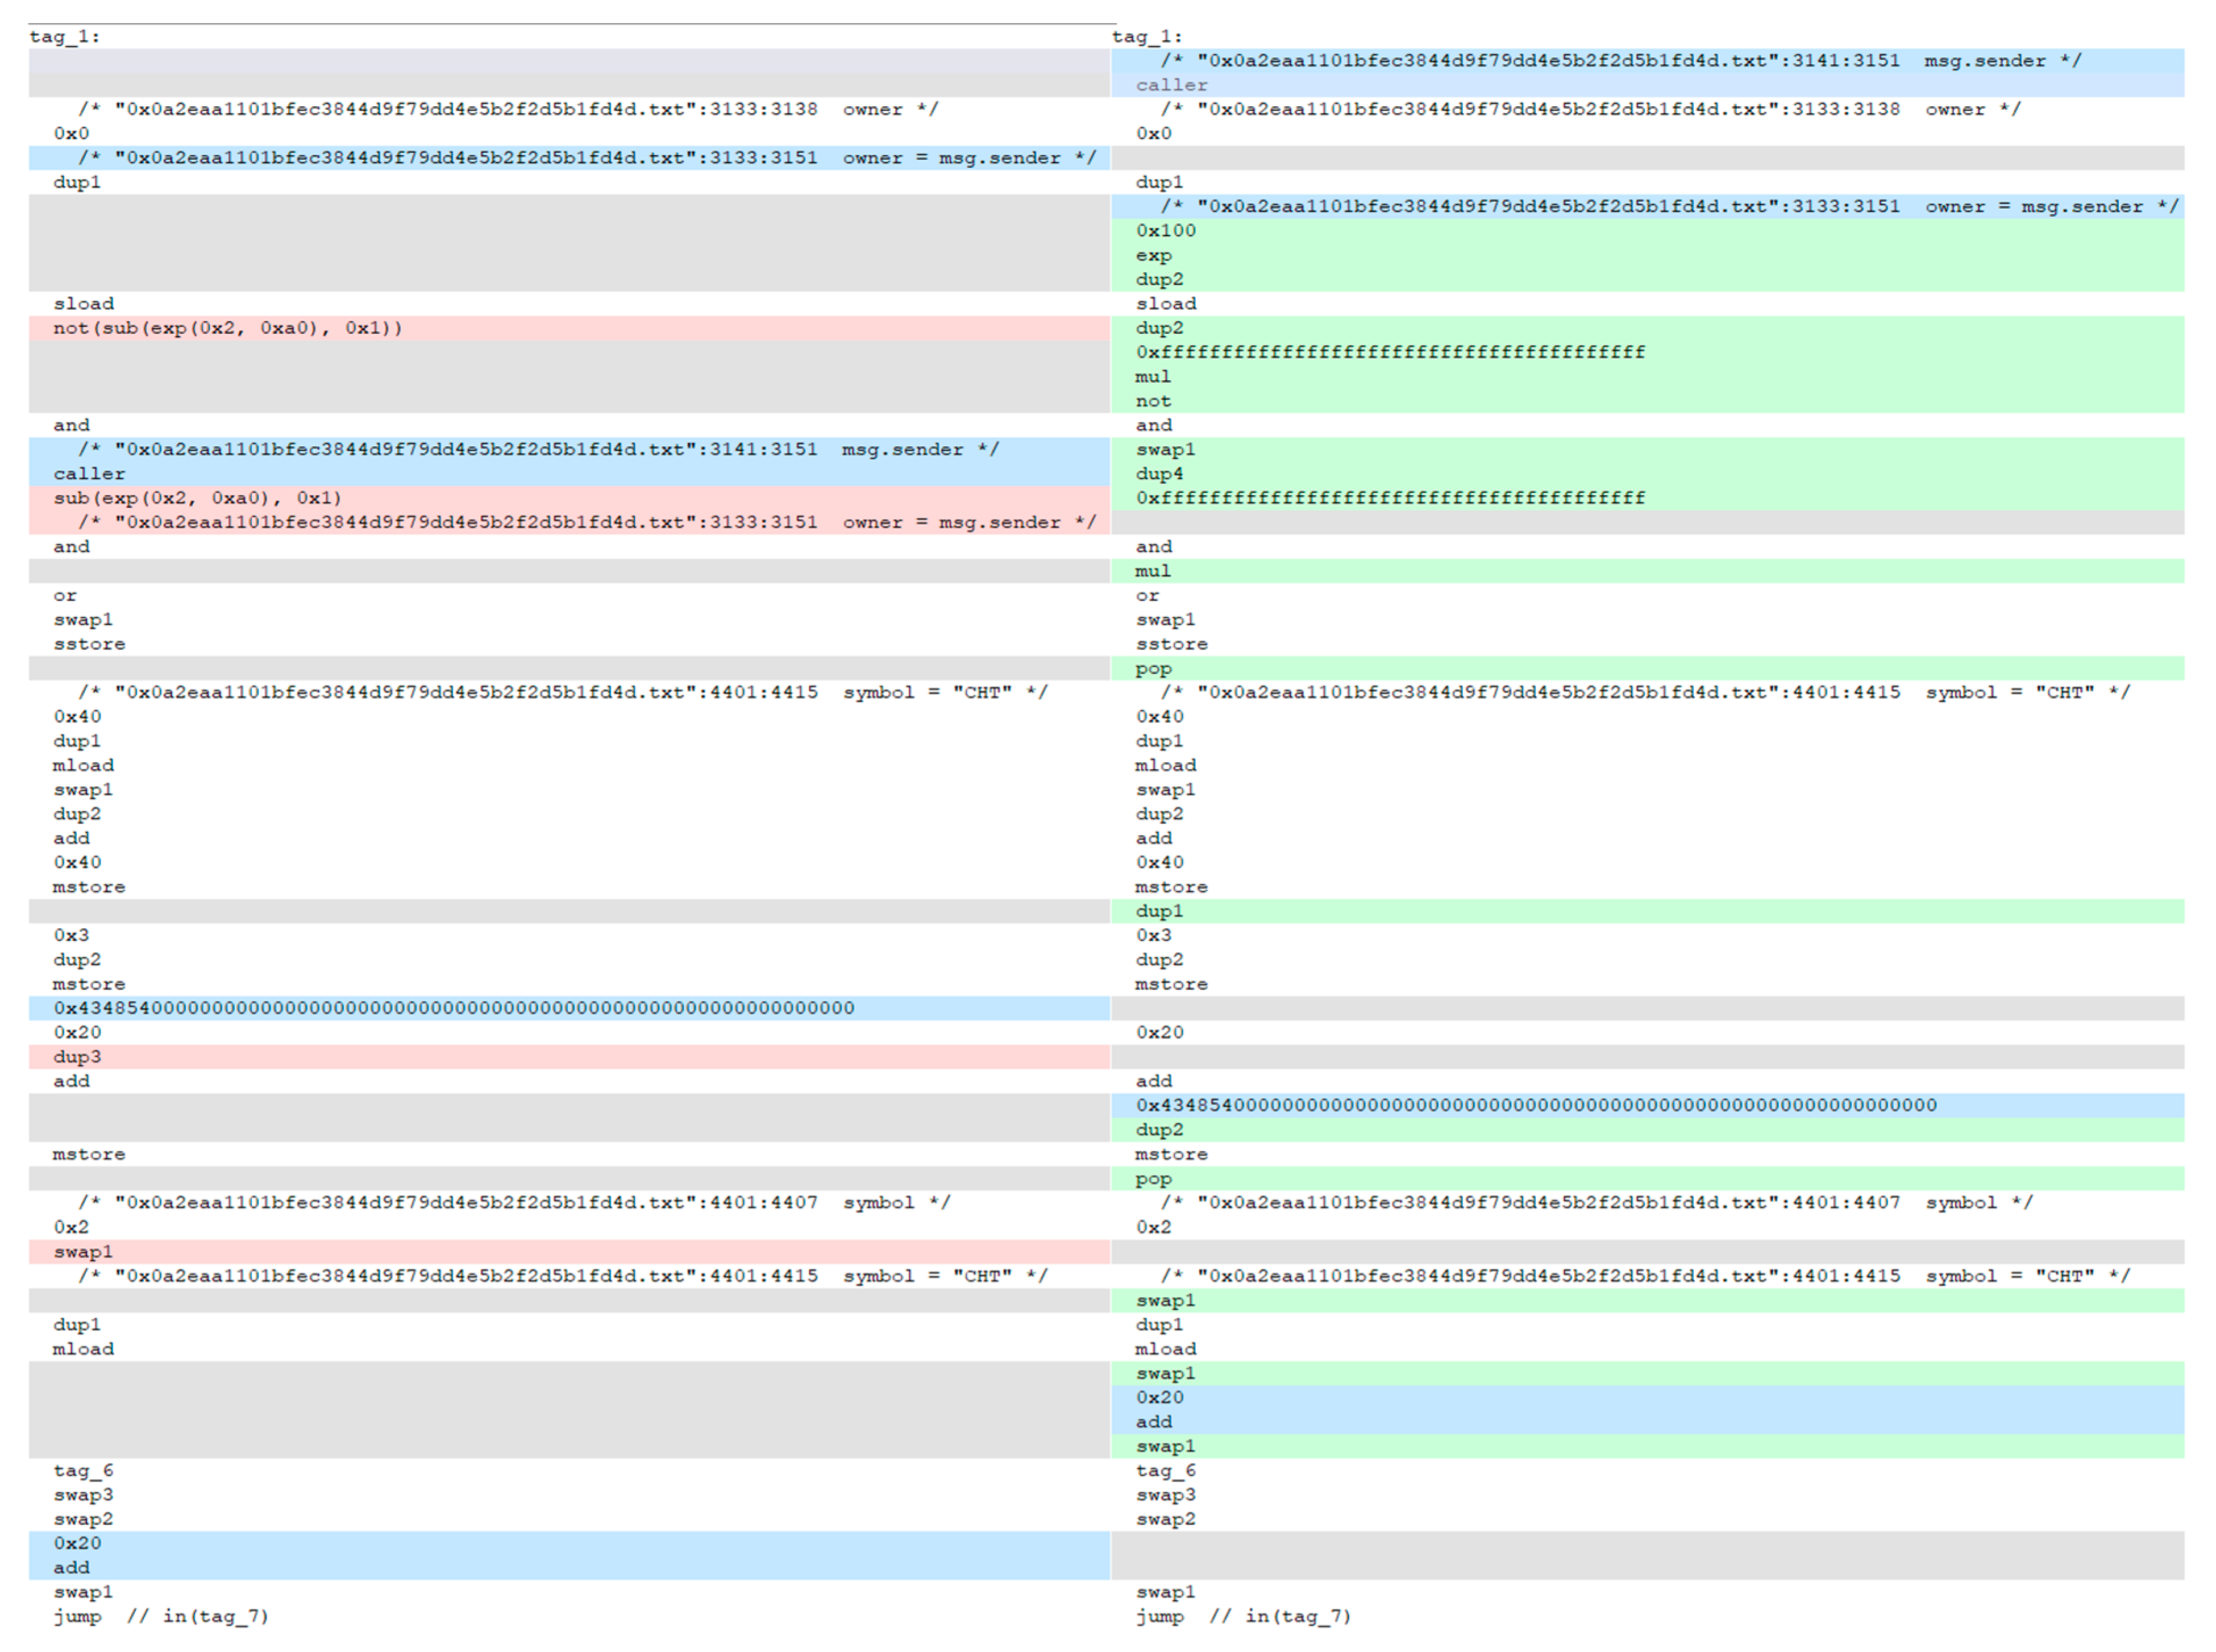This screenshot has width=2216, height=1652.
Task: Select the first right 0xffff mask line
Action: pos(1390,352)
